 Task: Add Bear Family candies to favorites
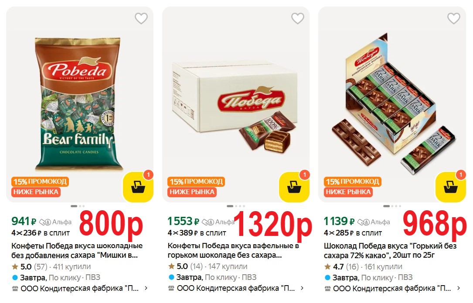(x=141, y=18)
